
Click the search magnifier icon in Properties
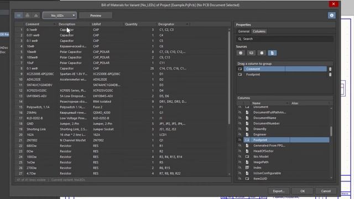point(240,39)
